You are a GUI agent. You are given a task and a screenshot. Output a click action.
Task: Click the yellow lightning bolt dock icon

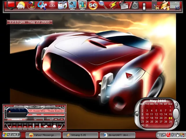[x=113, y=5]
